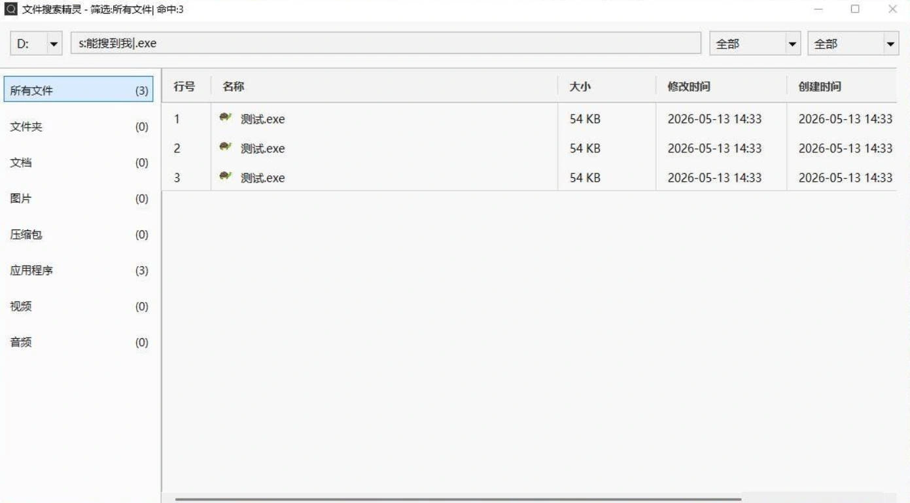
Task: Select the 所有文件 category
Action: coord(79,90)
